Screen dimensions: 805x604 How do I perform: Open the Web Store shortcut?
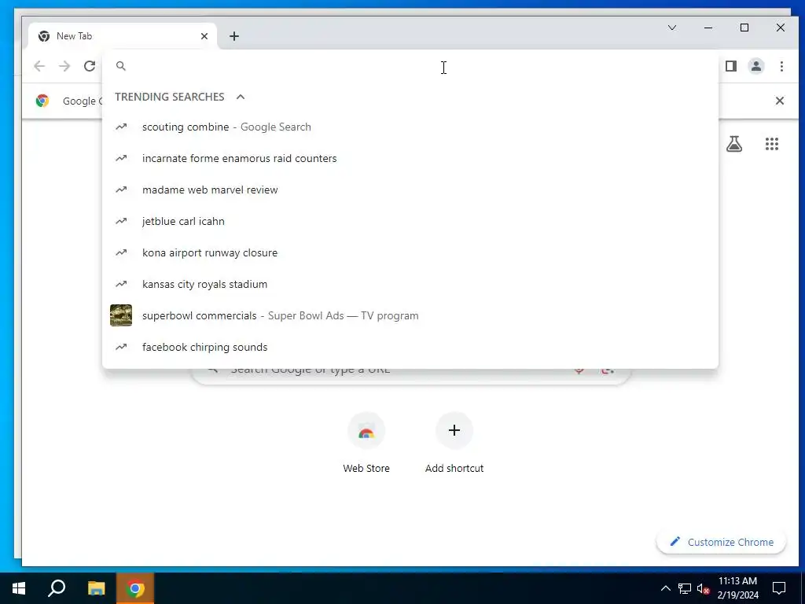[x=366, y=443]
